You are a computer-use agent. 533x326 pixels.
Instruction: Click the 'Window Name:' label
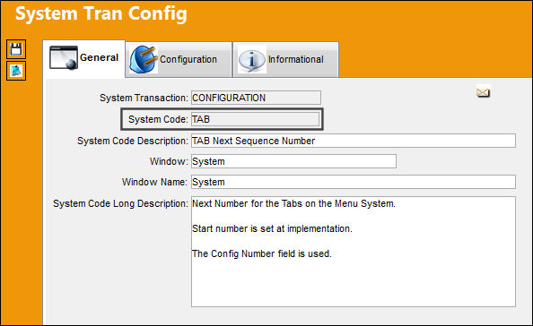[154, 182]
